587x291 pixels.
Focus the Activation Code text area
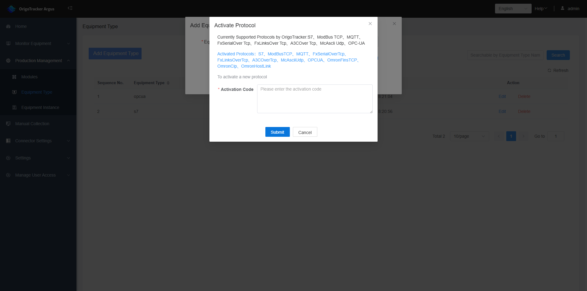click(315, 99)
